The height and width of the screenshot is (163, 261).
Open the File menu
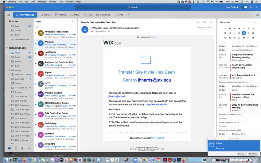[x=20, y=2]
